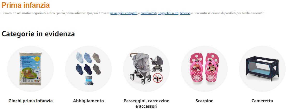
Task: Open the Cameretta category label
Action: click(x=262, y=101)
